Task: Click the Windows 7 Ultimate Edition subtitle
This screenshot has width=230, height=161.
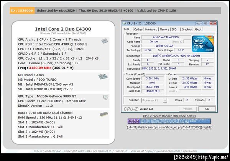Action: (x=63, y=33)
